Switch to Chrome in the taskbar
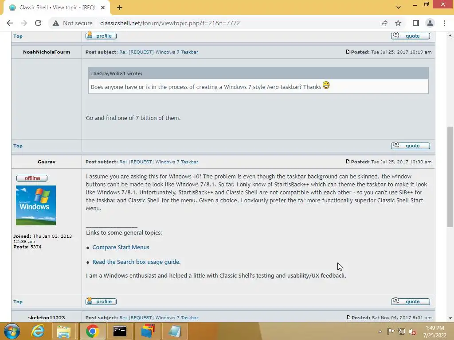Screen dimensions: 454x340 (92, 331)
